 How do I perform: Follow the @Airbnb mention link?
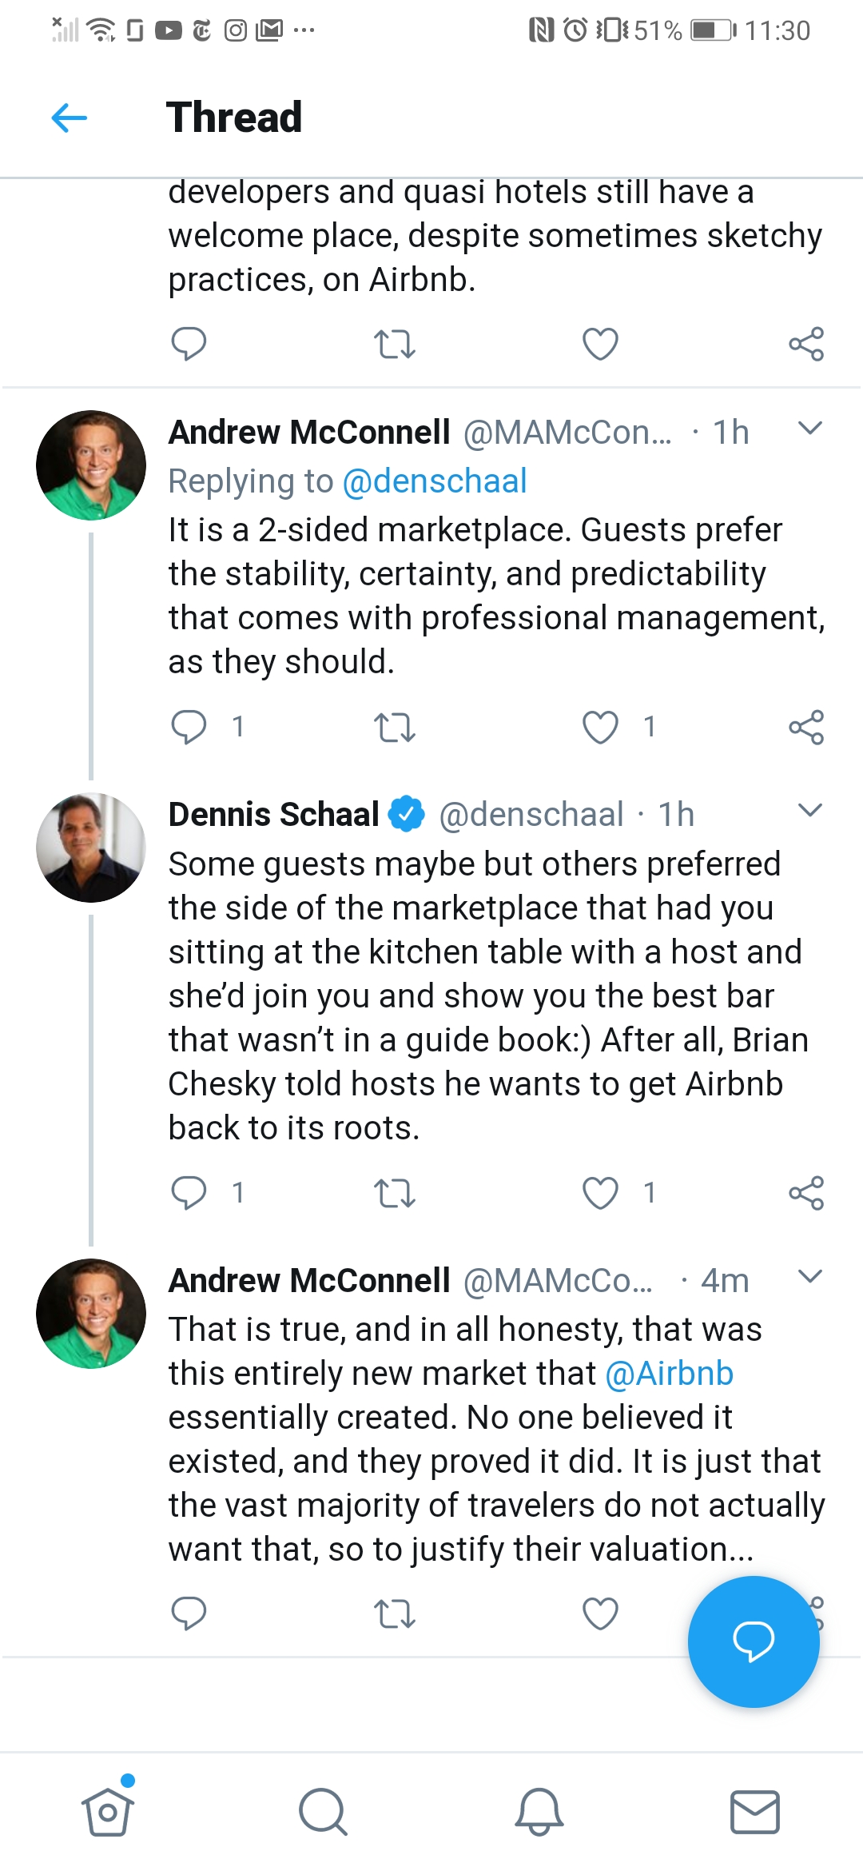pos(670,1374)
